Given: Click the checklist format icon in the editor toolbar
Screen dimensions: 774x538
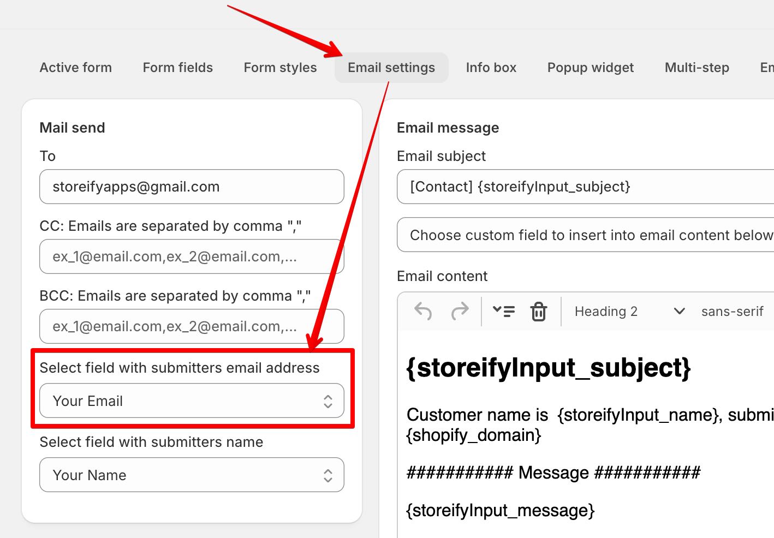Looking at the screenshot, I should pos(503,312).
